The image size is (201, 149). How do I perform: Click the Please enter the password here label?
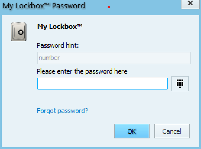point(82,71)
